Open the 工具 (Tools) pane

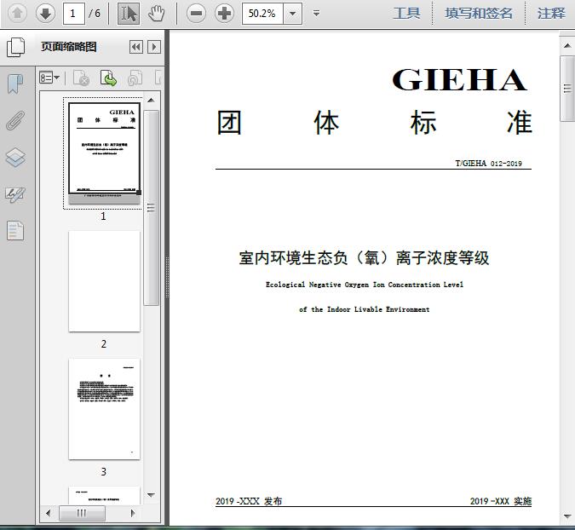[406, 13]
